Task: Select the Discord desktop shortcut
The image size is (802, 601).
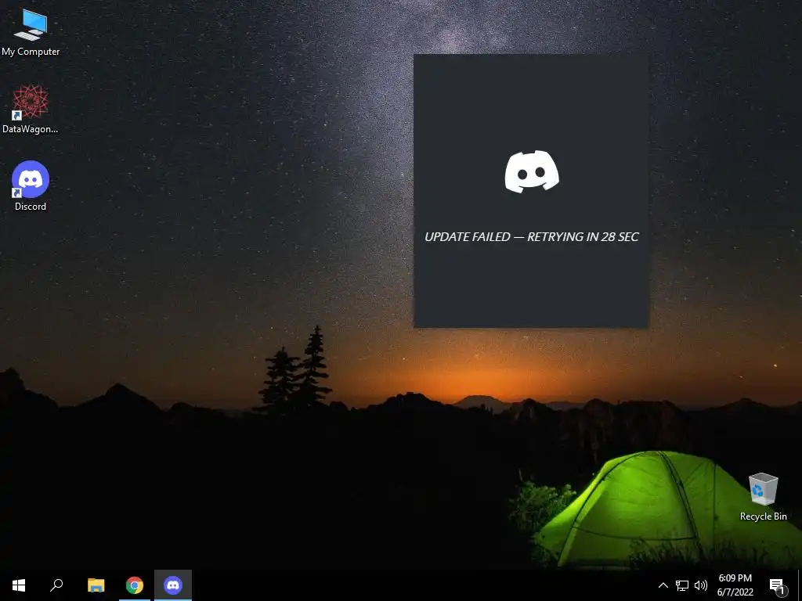Action: pos(31,186)
